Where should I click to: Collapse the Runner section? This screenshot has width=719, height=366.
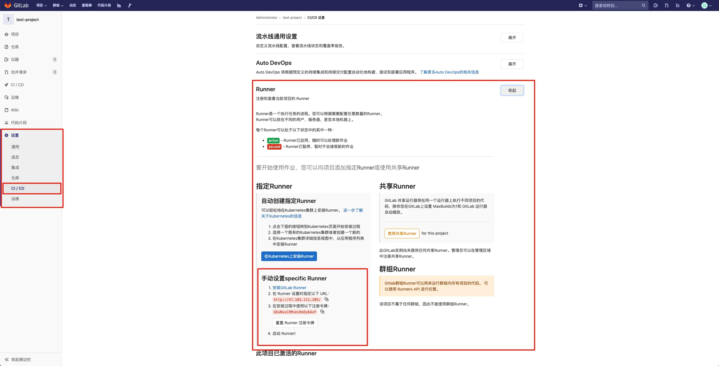[x=512, y=90]
